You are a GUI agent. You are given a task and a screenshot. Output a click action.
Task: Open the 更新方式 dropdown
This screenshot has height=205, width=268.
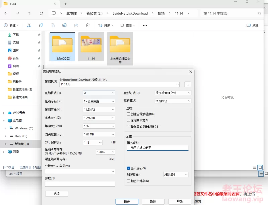[x=173, y=93]
